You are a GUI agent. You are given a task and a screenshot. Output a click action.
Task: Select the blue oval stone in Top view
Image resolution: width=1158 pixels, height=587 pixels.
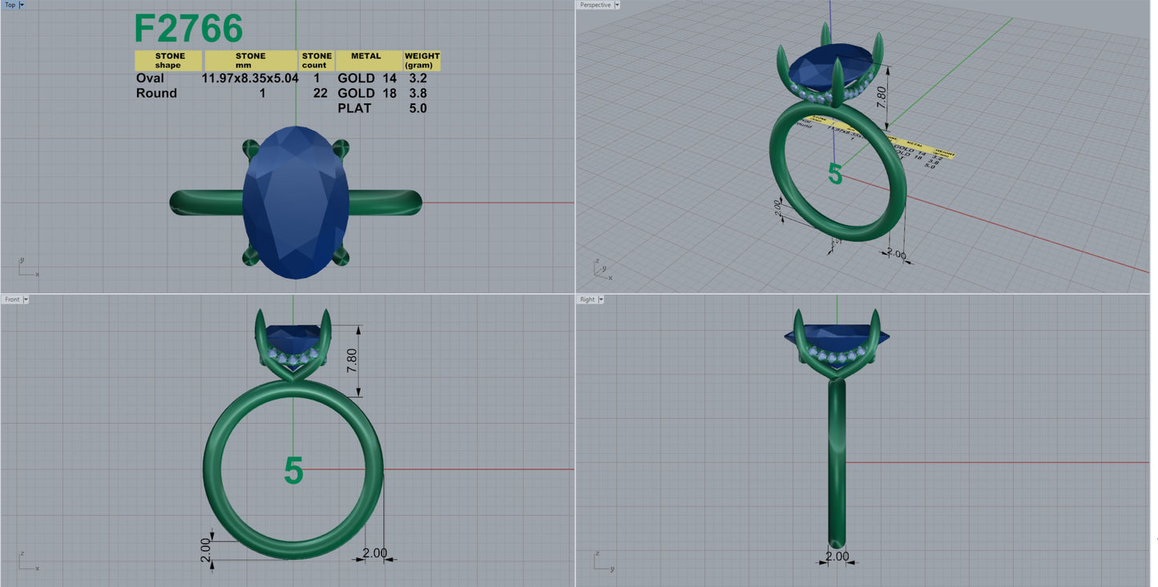pos(296,201)
